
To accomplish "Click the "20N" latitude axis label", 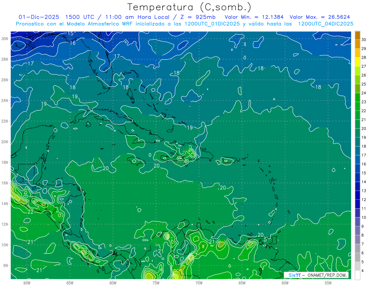I will [x=5, y=142].
